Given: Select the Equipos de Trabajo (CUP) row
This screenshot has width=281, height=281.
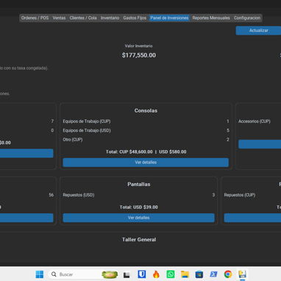Looking at the screenshot, I should (146, 121).
